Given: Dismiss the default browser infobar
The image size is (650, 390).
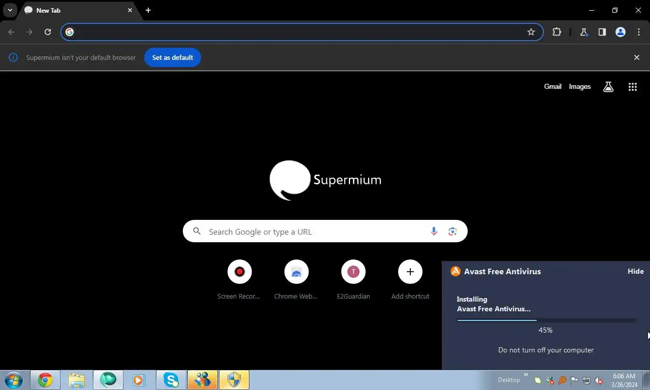Looking at the screenshot, I should point(637,57).
